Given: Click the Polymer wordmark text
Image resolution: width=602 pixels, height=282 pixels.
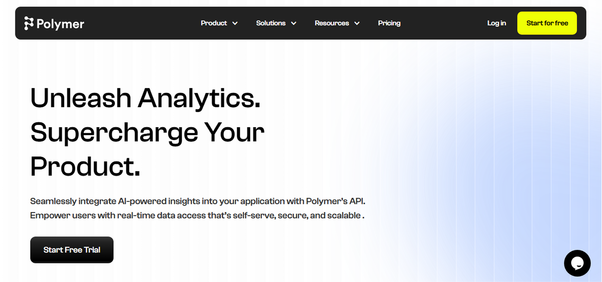Looking at the screenshot, I should (60, 24).
